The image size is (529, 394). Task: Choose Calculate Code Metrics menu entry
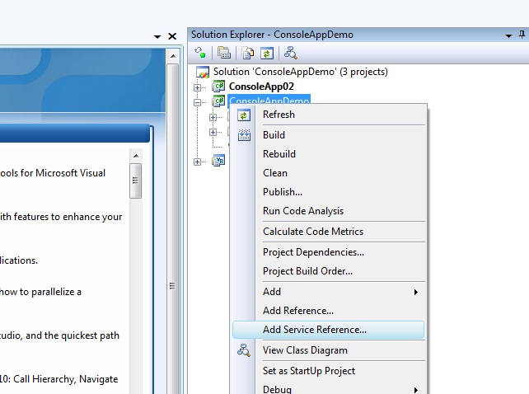pos(312,232)
